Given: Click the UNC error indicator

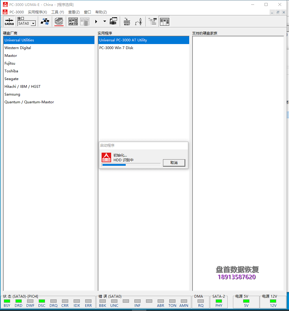Looking at the screenshot, I should click(114, 301).
